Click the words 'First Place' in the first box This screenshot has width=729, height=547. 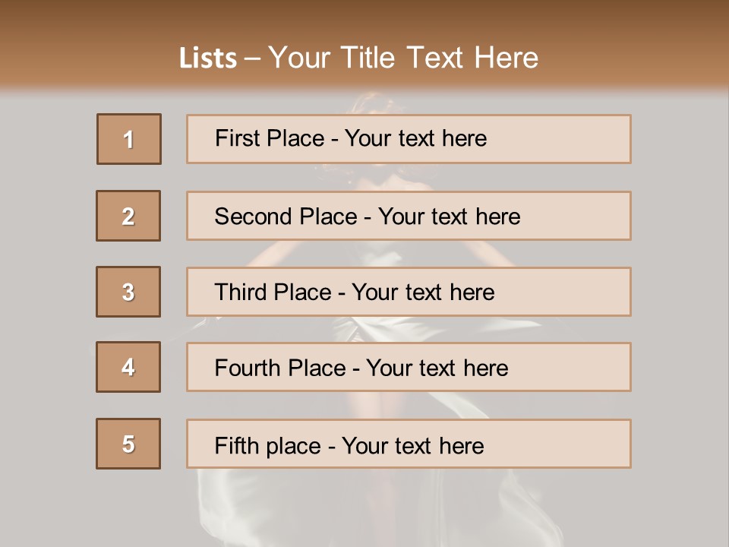click(x=269, y=138)
